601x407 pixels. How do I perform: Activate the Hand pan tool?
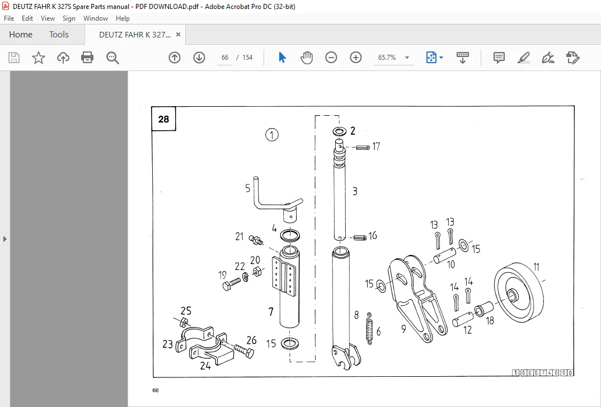pyautogui.click(x=307, y=58)
